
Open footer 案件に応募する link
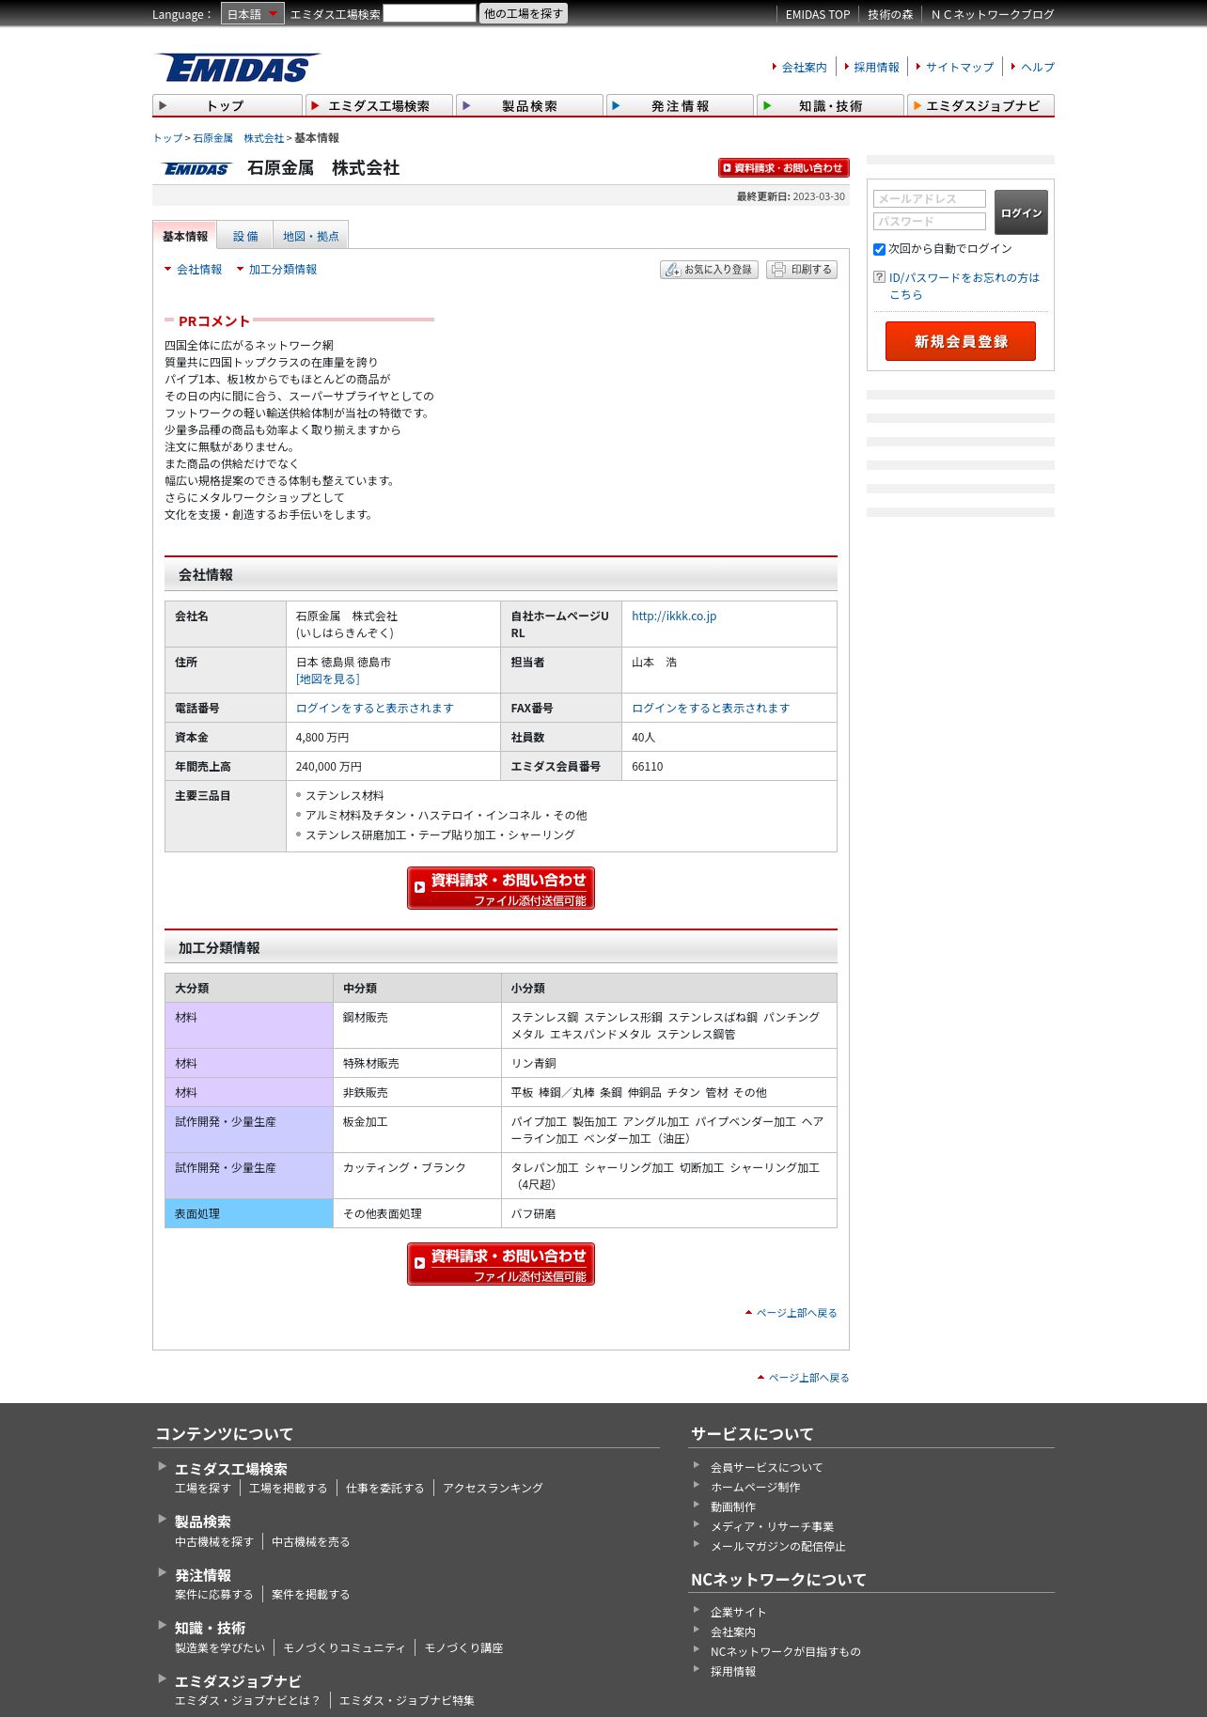(213, 1595)
